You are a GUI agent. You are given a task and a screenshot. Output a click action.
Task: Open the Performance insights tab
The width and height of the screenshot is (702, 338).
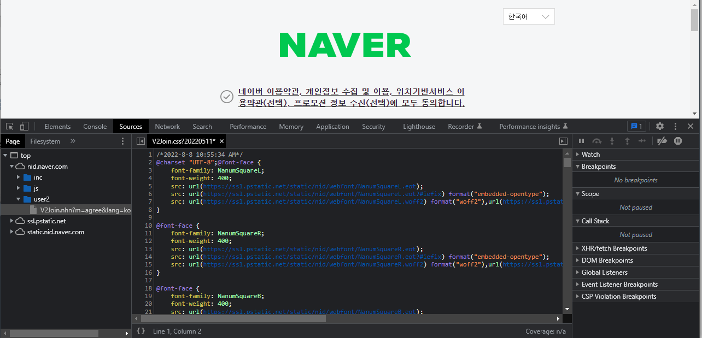pyautogui.click(x=534, y=126)
